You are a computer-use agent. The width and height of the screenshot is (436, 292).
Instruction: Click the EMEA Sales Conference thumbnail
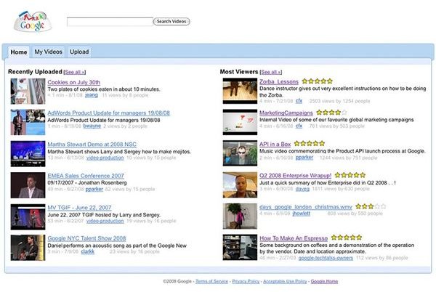(28, 185)
